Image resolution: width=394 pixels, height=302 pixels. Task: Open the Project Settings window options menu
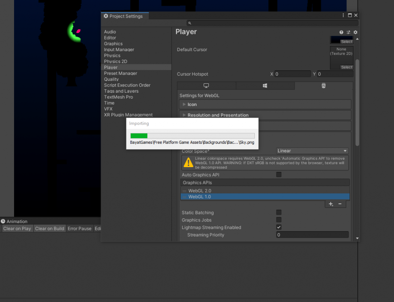tap(343, 15)
